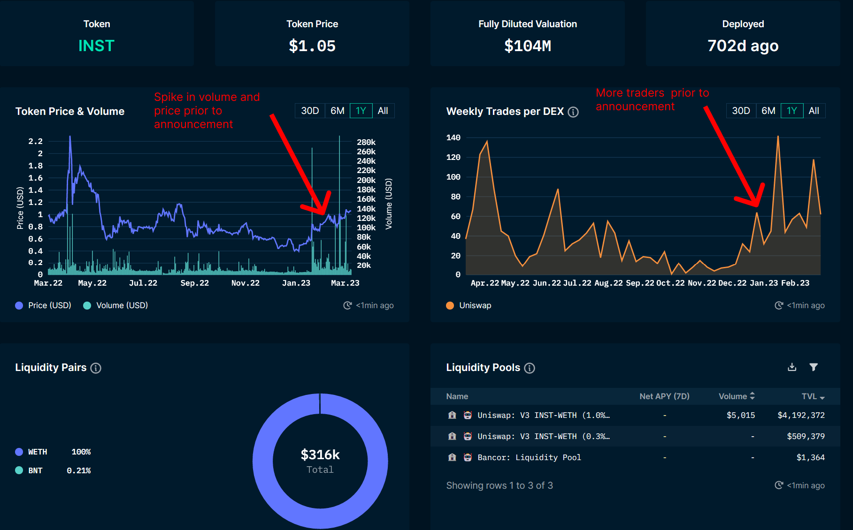Screen dimensions: 853x530
Task: Click the protocol avatar on Uniswap 1.0% row
Action: (468, 415)
